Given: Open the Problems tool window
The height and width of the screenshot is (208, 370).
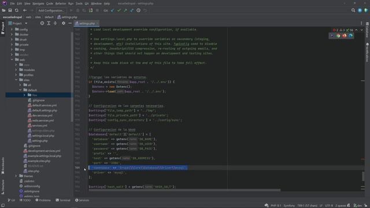Looking at the screenshot, I should click(43, 200).
